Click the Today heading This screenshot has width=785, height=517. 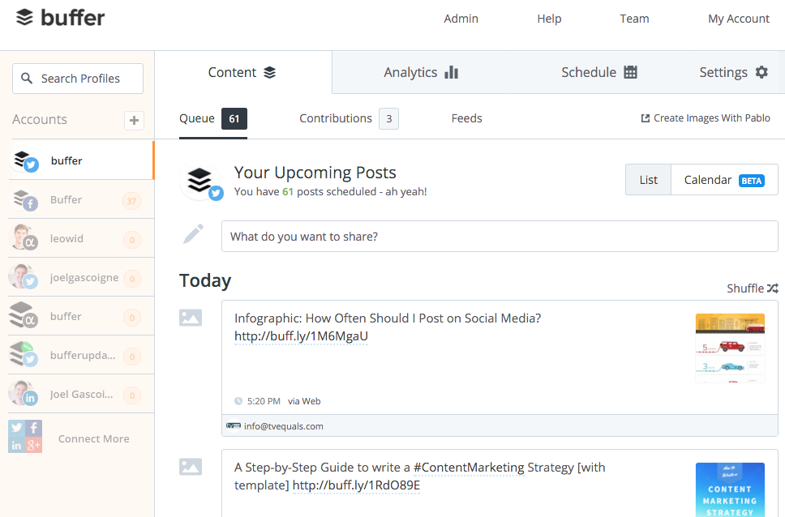205,280
